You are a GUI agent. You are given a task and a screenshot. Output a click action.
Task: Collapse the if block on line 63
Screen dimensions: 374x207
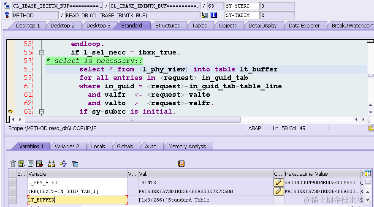[41, 112]
